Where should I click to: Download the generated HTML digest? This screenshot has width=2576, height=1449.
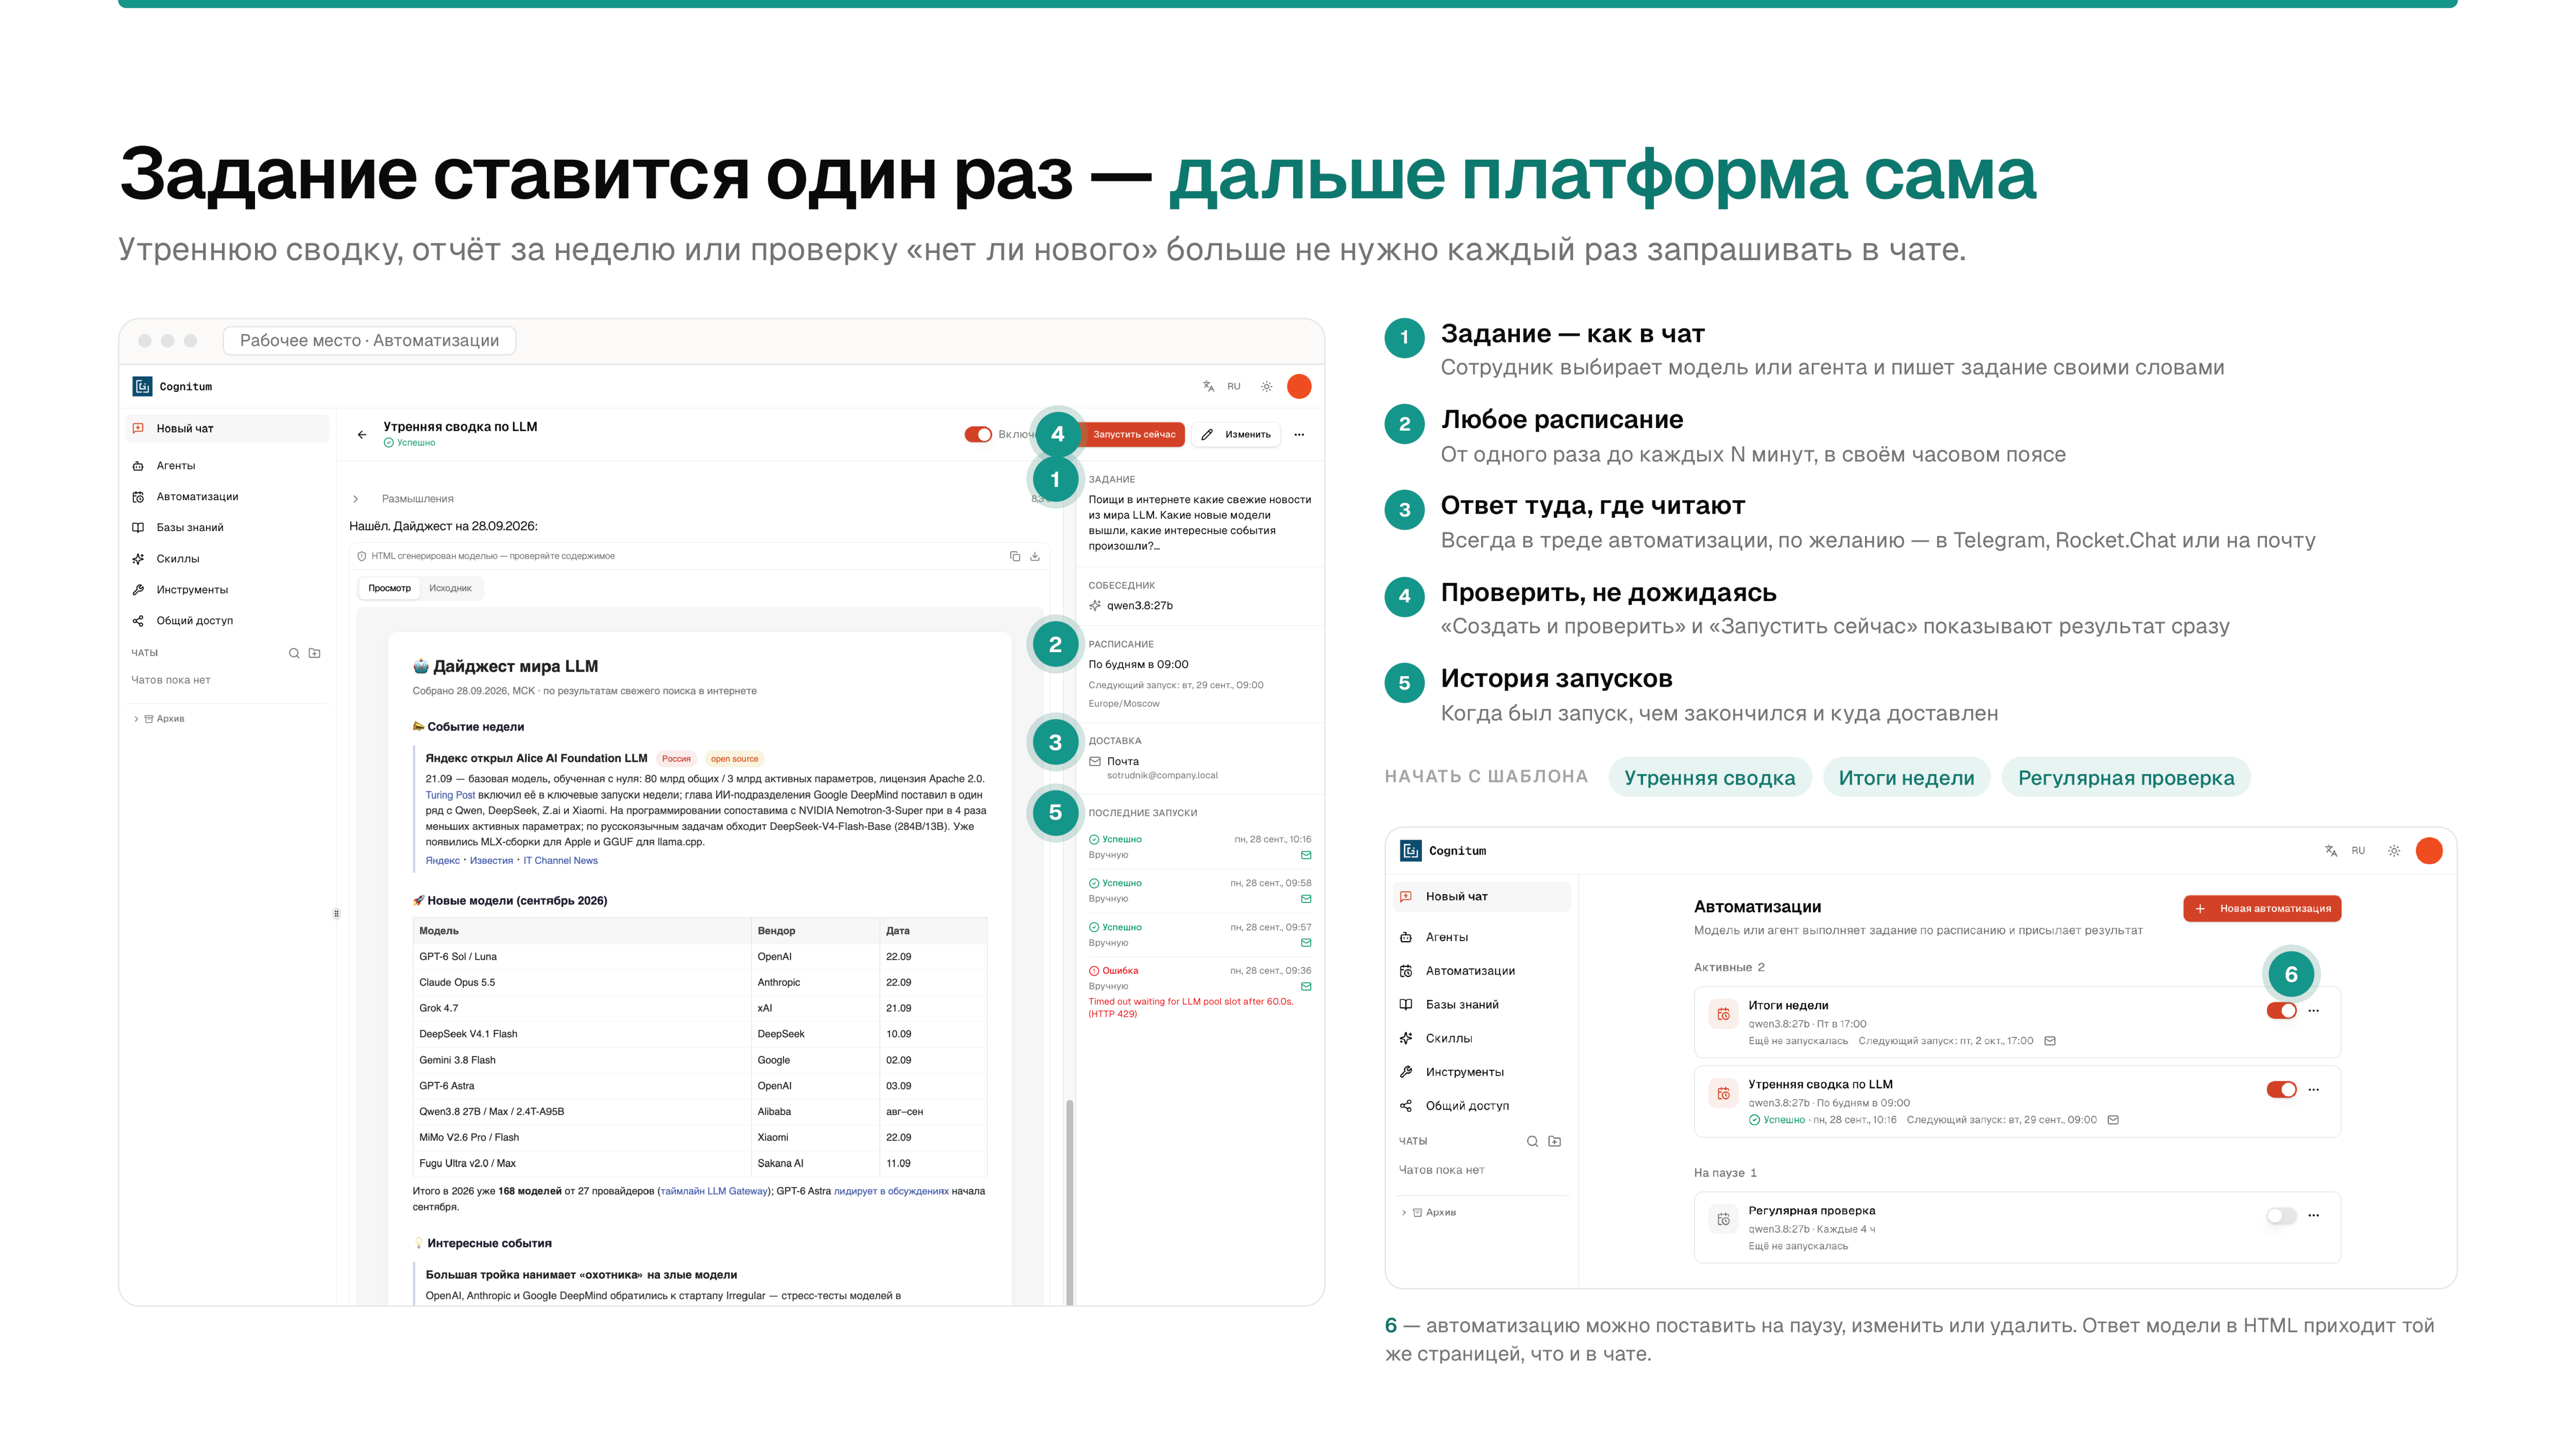click(x=1035, y=556)
